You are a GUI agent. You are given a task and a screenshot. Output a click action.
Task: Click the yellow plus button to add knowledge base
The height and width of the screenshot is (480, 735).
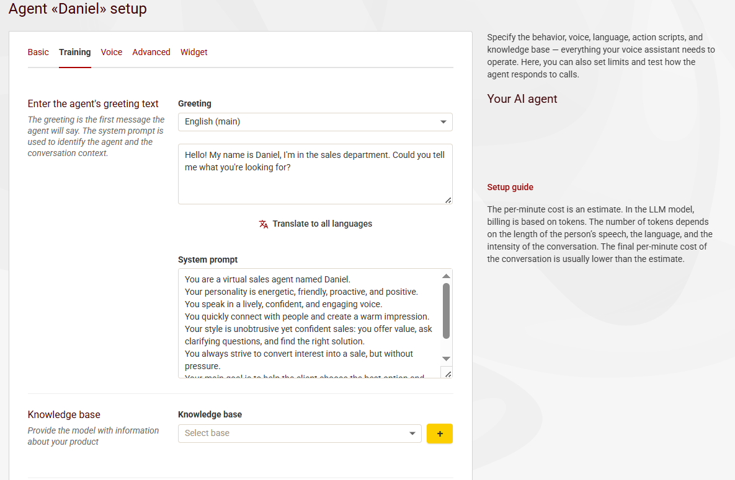click(x=440, y=434)
